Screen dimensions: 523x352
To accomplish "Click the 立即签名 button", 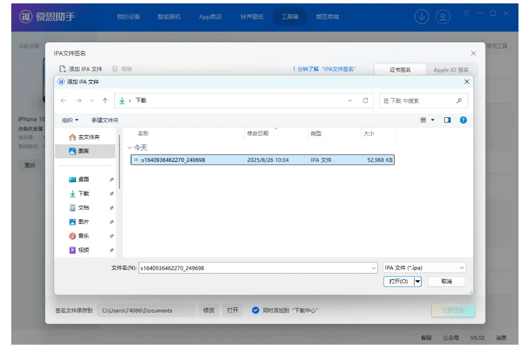I will click(453, 311).
